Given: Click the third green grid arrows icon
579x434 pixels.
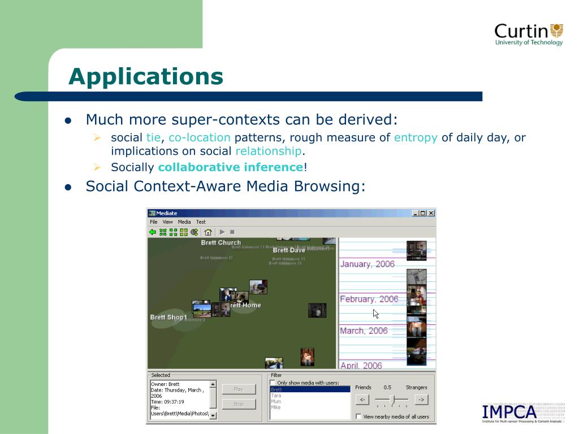Looking at the screenshot, I should [184, 232].
